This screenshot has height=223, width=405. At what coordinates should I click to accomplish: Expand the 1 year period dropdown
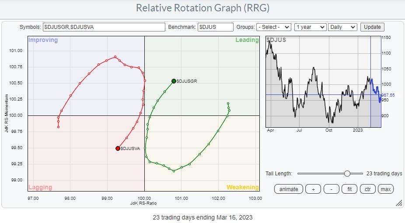(x=310, y=27)
